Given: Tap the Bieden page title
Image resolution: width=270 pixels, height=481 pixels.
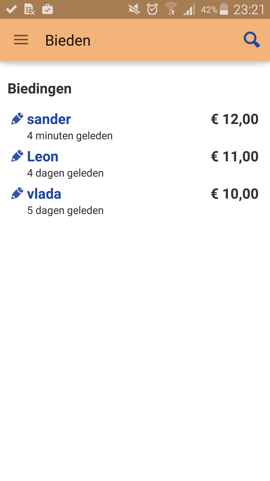Looking at the screenshot, I should (x=68, y=40).
